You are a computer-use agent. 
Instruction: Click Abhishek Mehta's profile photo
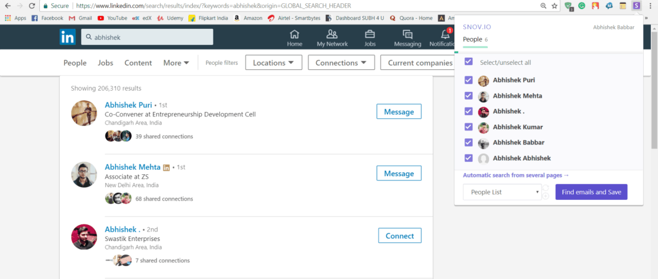(84, 175)
